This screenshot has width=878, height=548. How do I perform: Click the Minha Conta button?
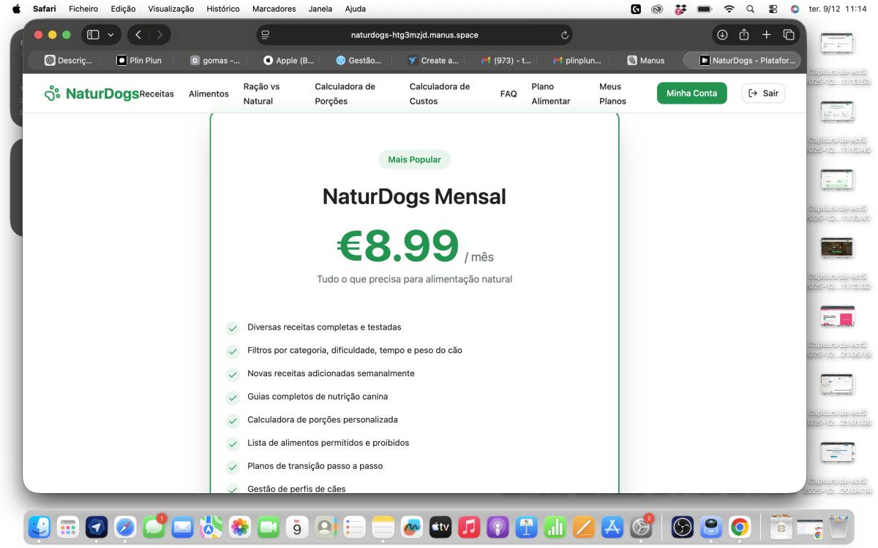click(691, 94)
